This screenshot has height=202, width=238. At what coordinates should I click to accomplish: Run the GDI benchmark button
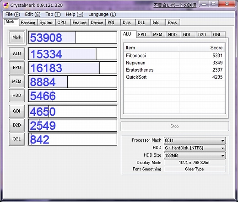17,111
